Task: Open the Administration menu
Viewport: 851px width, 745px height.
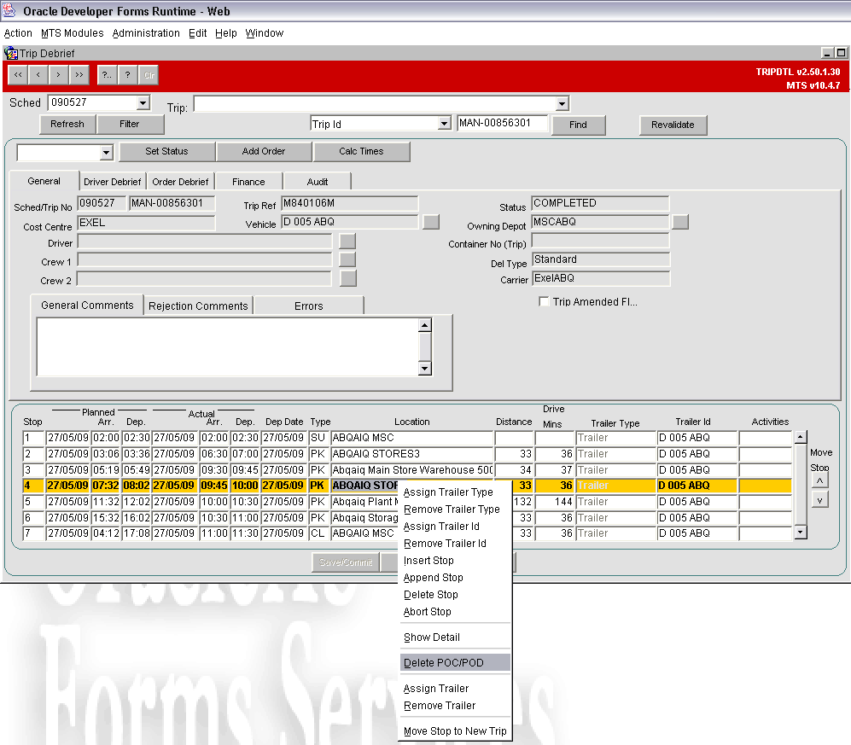Action: [146, 33]
